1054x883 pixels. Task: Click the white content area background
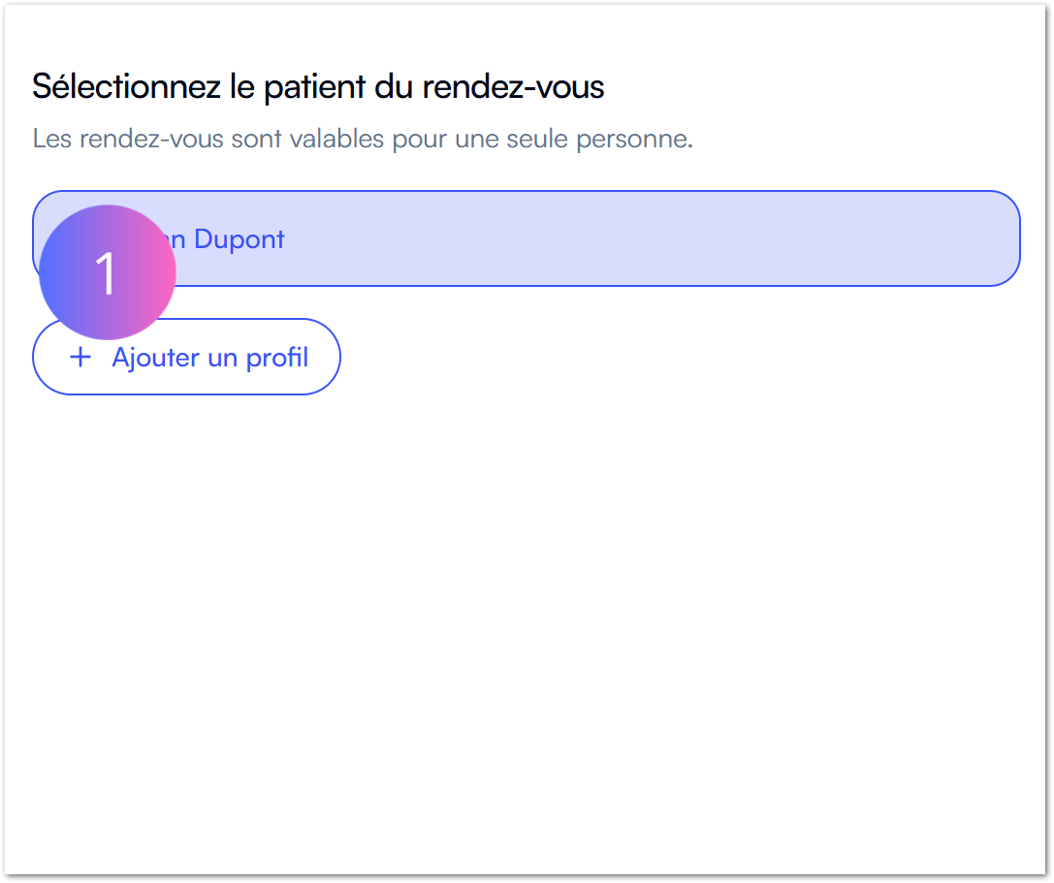527,630
